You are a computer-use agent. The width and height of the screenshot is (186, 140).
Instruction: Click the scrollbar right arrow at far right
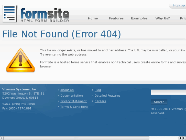[184, 138]
